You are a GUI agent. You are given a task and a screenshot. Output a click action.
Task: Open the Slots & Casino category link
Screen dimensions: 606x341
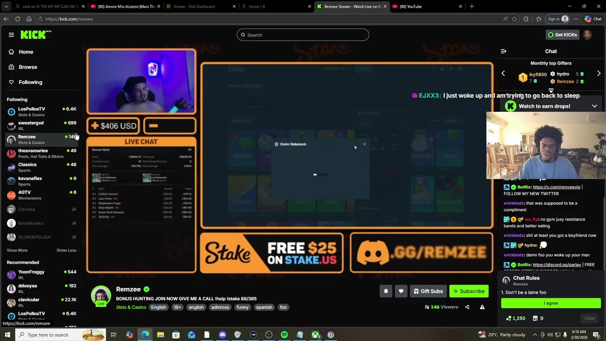(131, 307)
